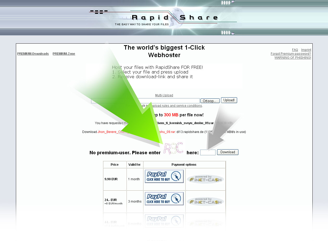Open the PREMIUM-Zone menu link
328x241 pixels.
click(x=64, y=54)
